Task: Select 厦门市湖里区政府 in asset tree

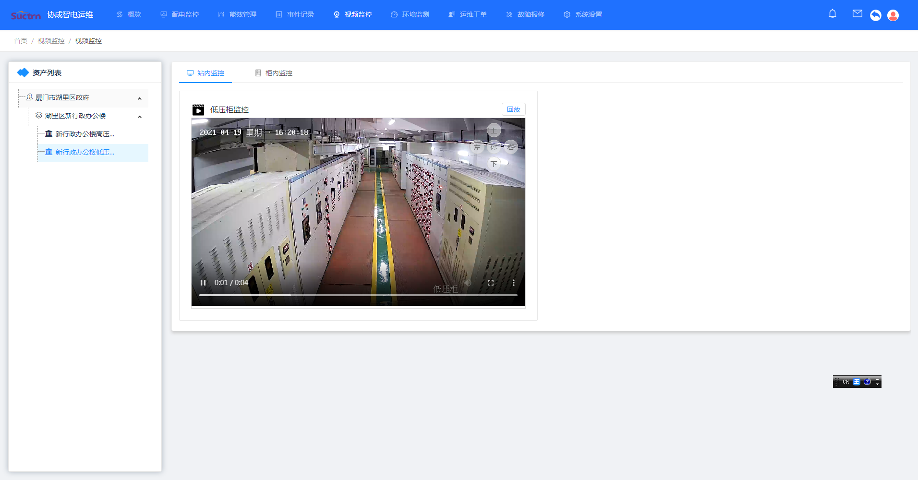Action: pyautogui.click(x=62, y=97)
